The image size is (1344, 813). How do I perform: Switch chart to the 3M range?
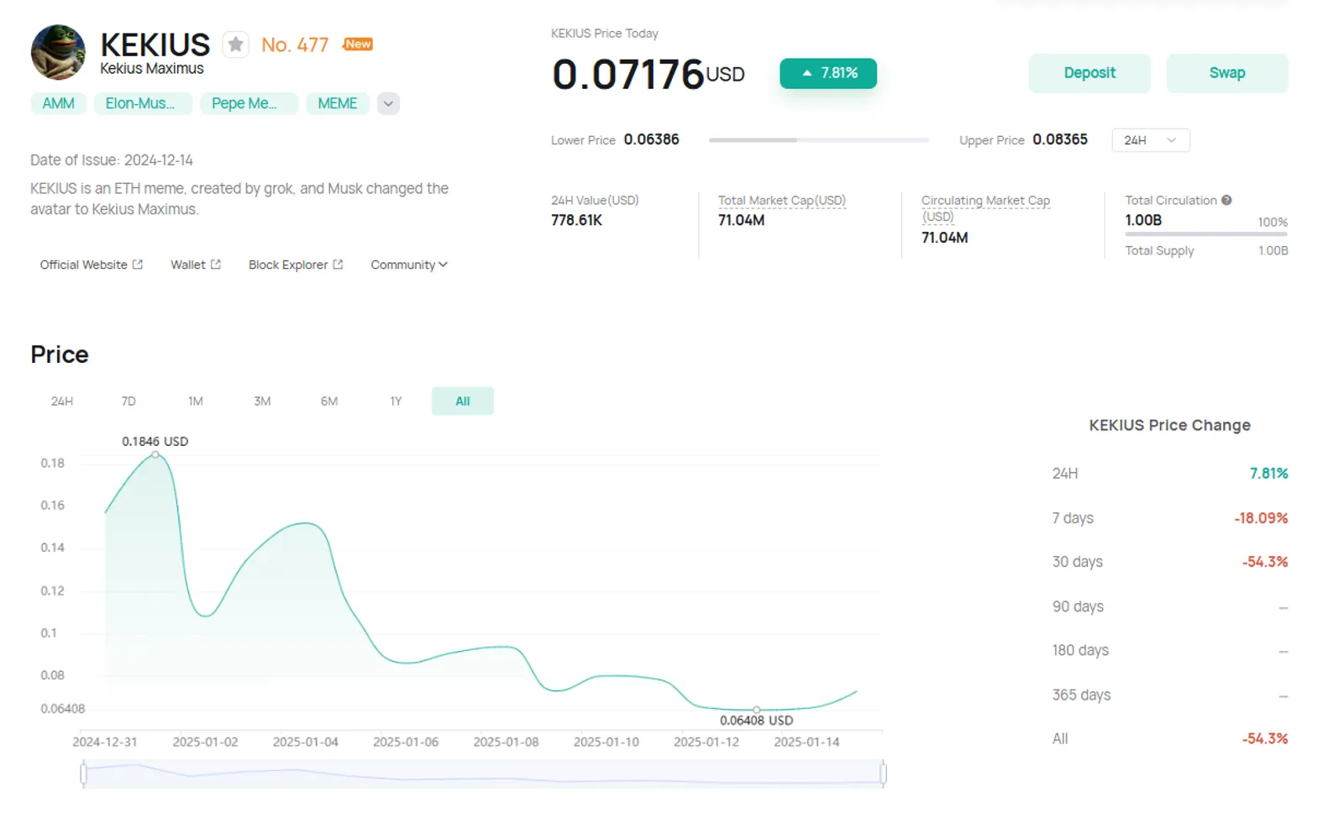(x=262, y=401)
